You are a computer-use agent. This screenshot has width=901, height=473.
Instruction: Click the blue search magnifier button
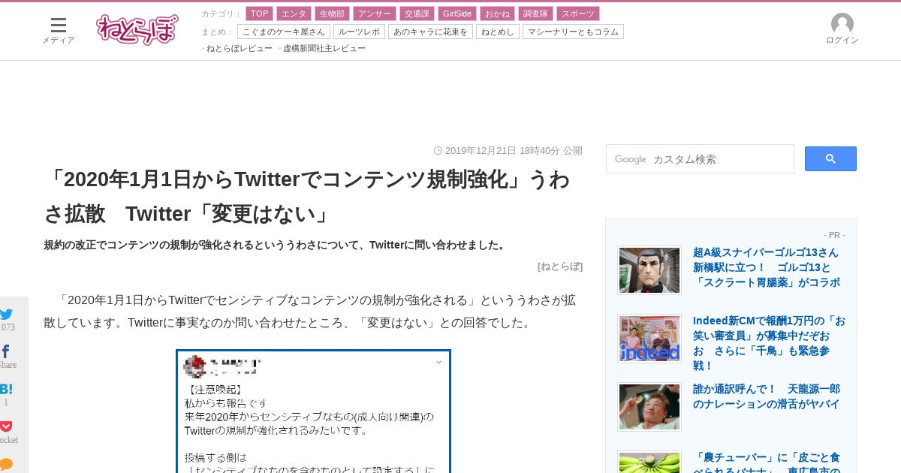(830, 158)
